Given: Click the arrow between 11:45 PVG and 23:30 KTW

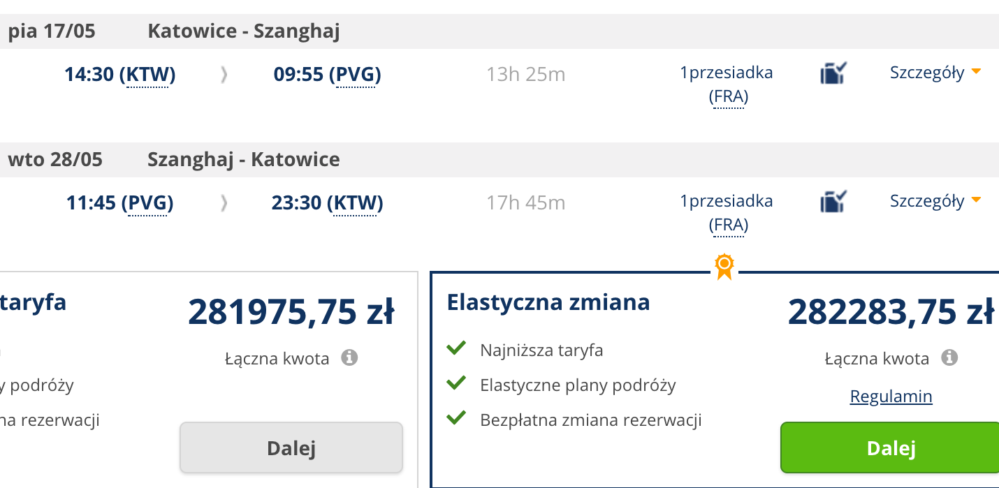Looking at the screenshot, I should pyautogui.click(x=224, y=203).
